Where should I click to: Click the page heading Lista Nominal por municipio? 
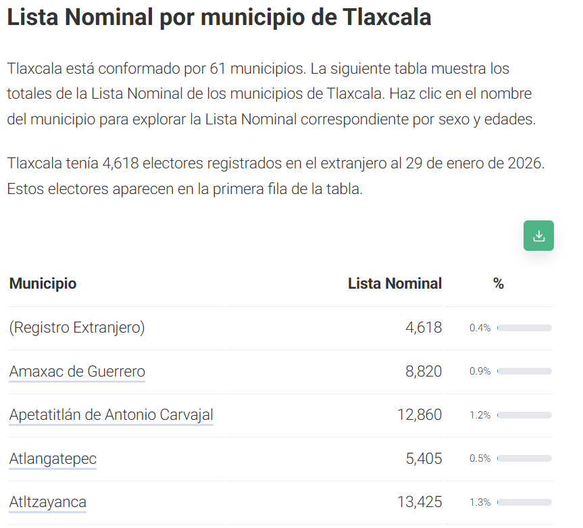[219, 17]
